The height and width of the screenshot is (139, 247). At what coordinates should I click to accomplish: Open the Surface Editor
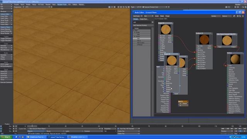coord(6,14)
